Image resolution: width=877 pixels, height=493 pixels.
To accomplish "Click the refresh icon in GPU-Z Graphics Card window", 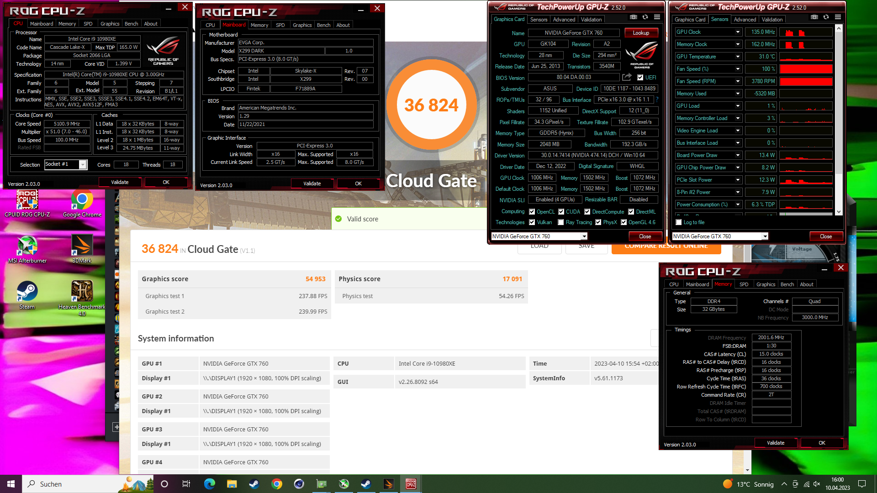I will coord(645,17).
